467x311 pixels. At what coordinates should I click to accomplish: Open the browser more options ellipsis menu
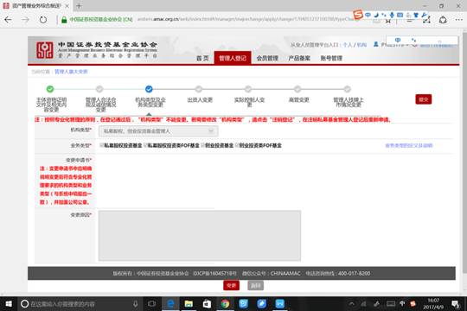tap(458, 20)
